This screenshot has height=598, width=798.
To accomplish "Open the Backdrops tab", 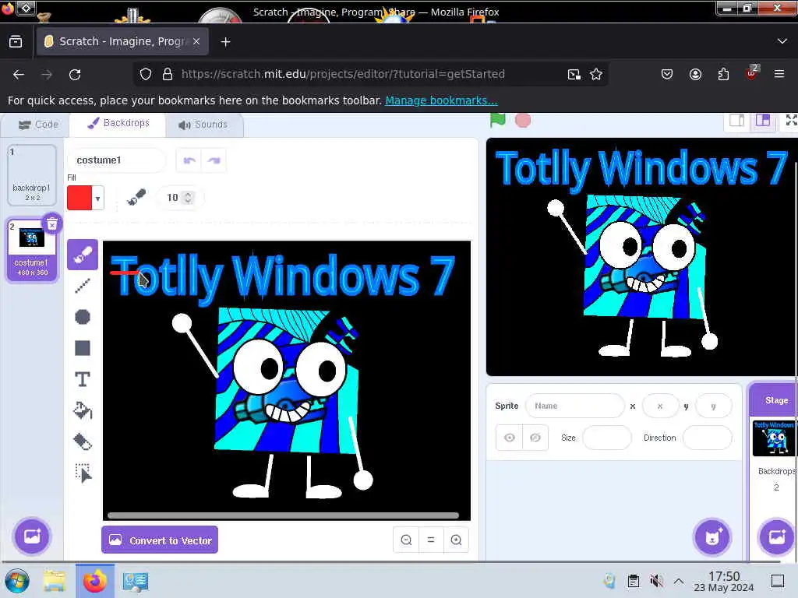I will [x=118, y=124].
